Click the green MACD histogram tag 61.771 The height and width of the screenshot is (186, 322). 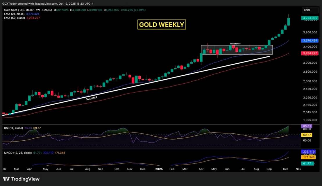pos(308,164)
